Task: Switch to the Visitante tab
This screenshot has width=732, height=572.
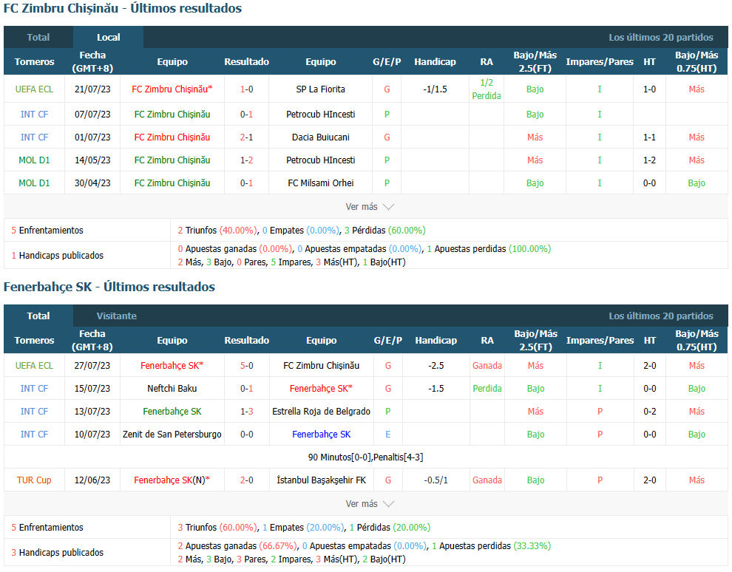Action: click(117, 316)
